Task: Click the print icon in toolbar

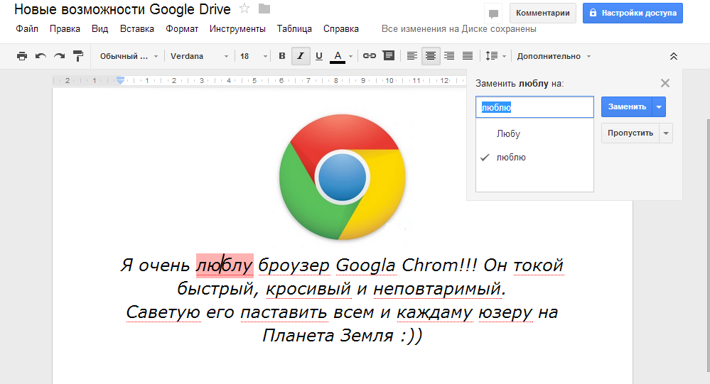Action: click(x=22, y=56)
